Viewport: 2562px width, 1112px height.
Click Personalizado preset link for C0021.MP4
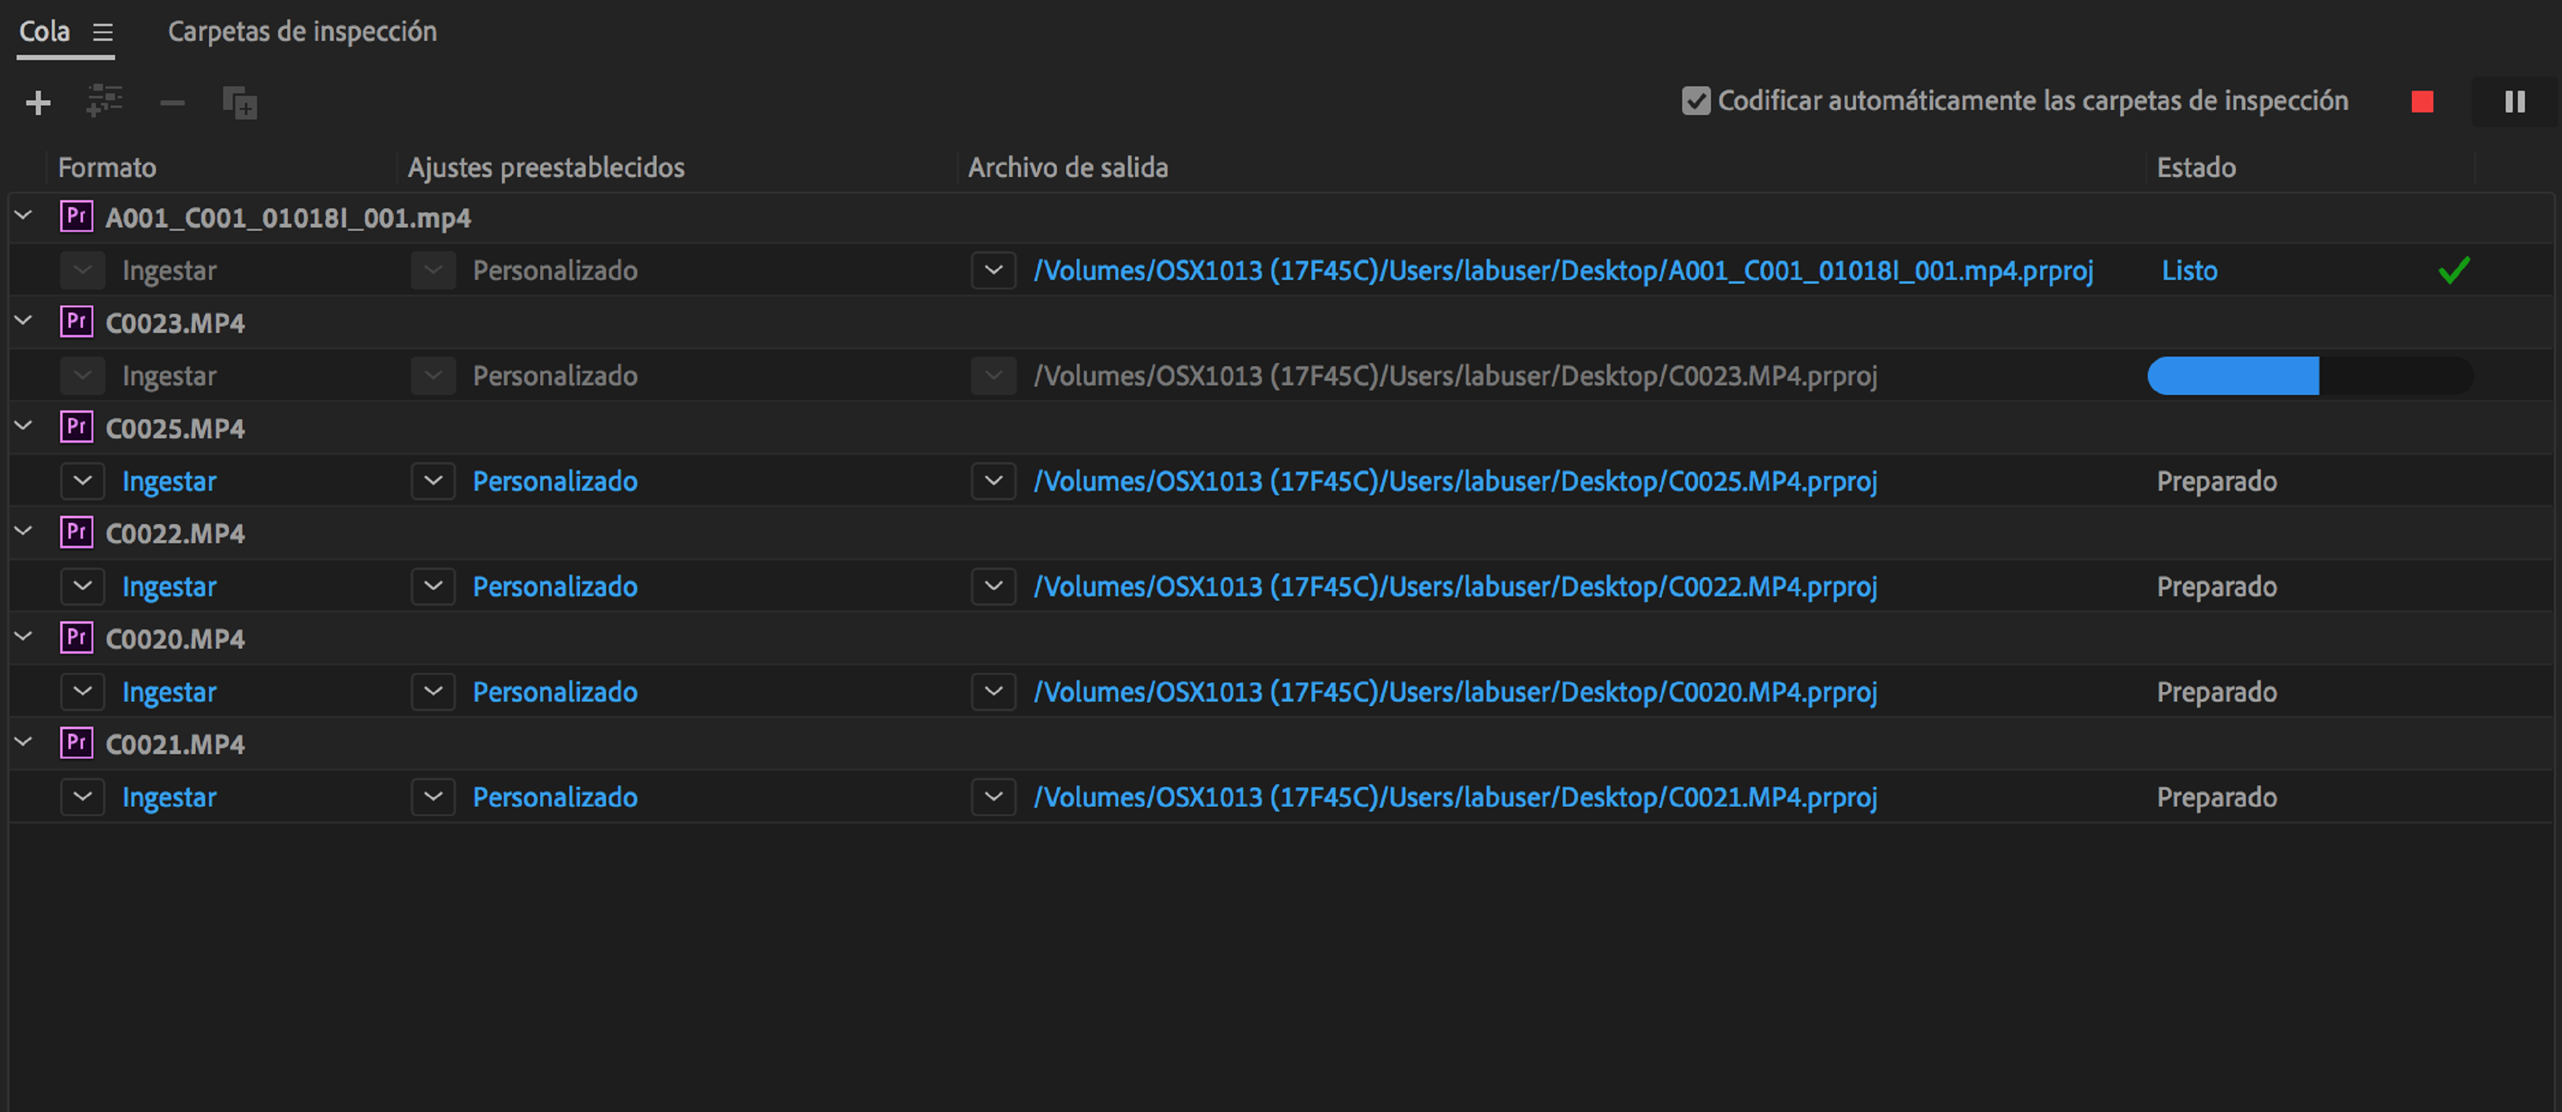pos(554,797)
